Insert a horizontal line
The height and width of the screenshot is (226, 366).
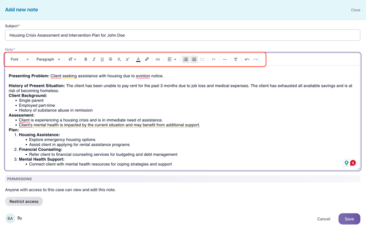click(225, 59)
